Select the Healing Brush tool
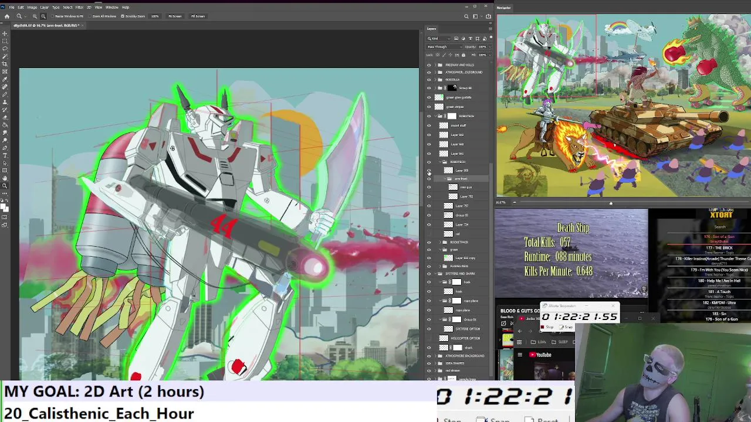Image resolution: width=751 pixels, height=422 pixels. tap(5, 87)
